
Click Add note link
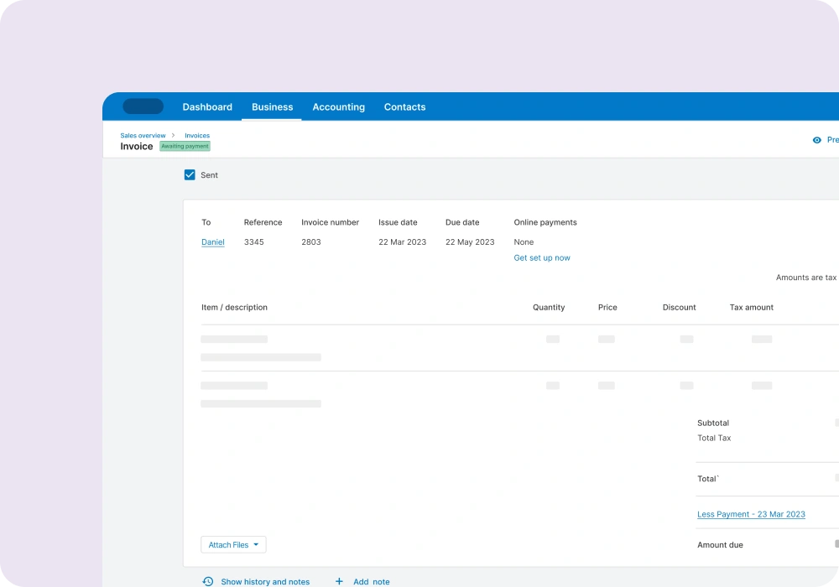(x=372, y=582)
